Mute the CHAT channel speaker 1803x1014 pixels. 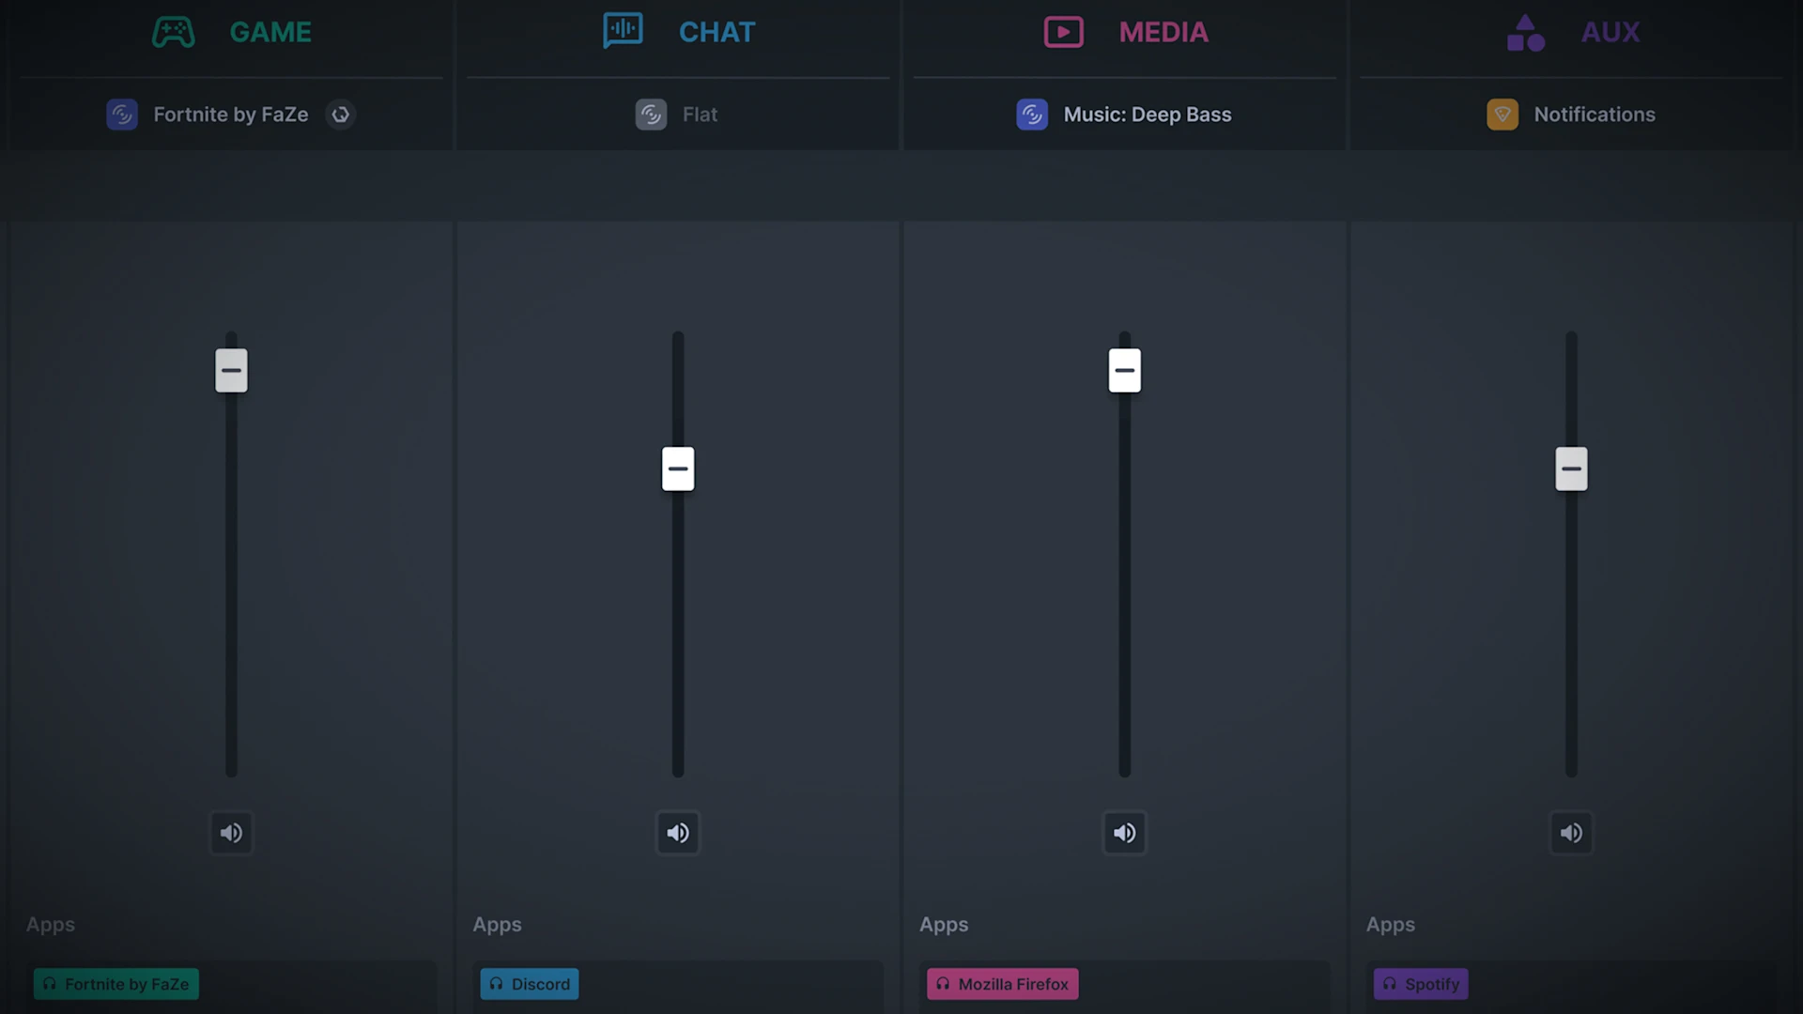(x=678, y=833)
